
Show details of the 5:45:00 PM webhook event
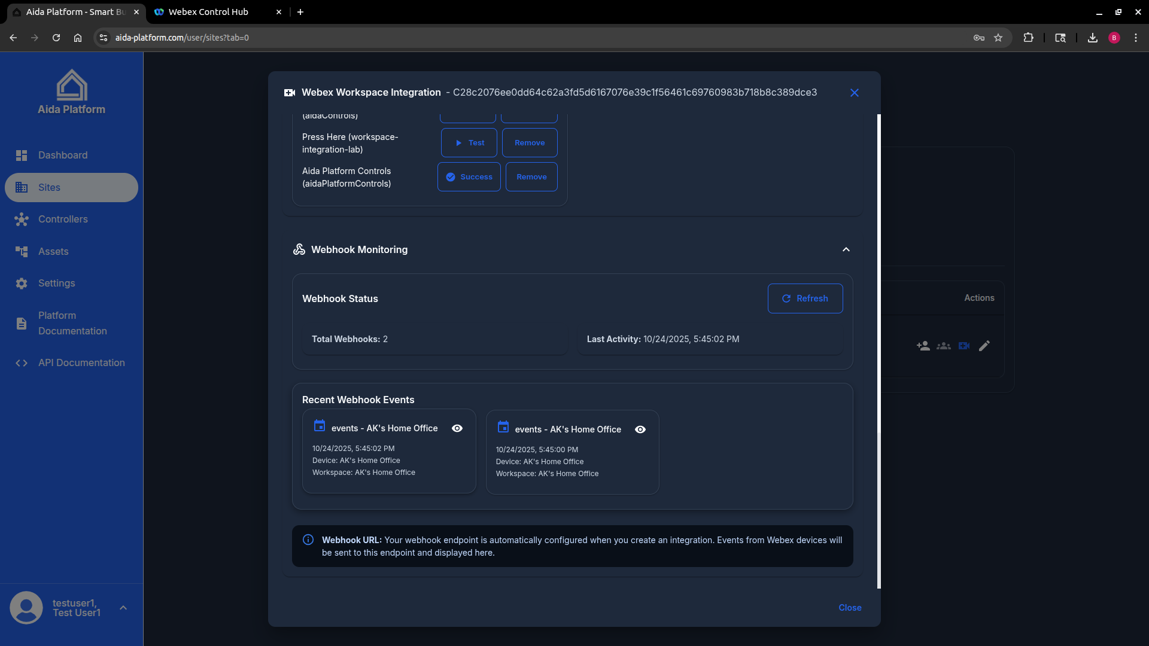point(640,429)
